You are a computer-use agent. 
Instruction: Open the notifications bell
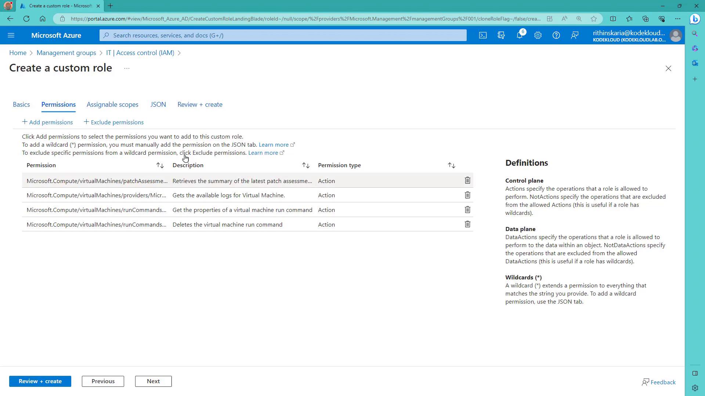pos(520,35)
